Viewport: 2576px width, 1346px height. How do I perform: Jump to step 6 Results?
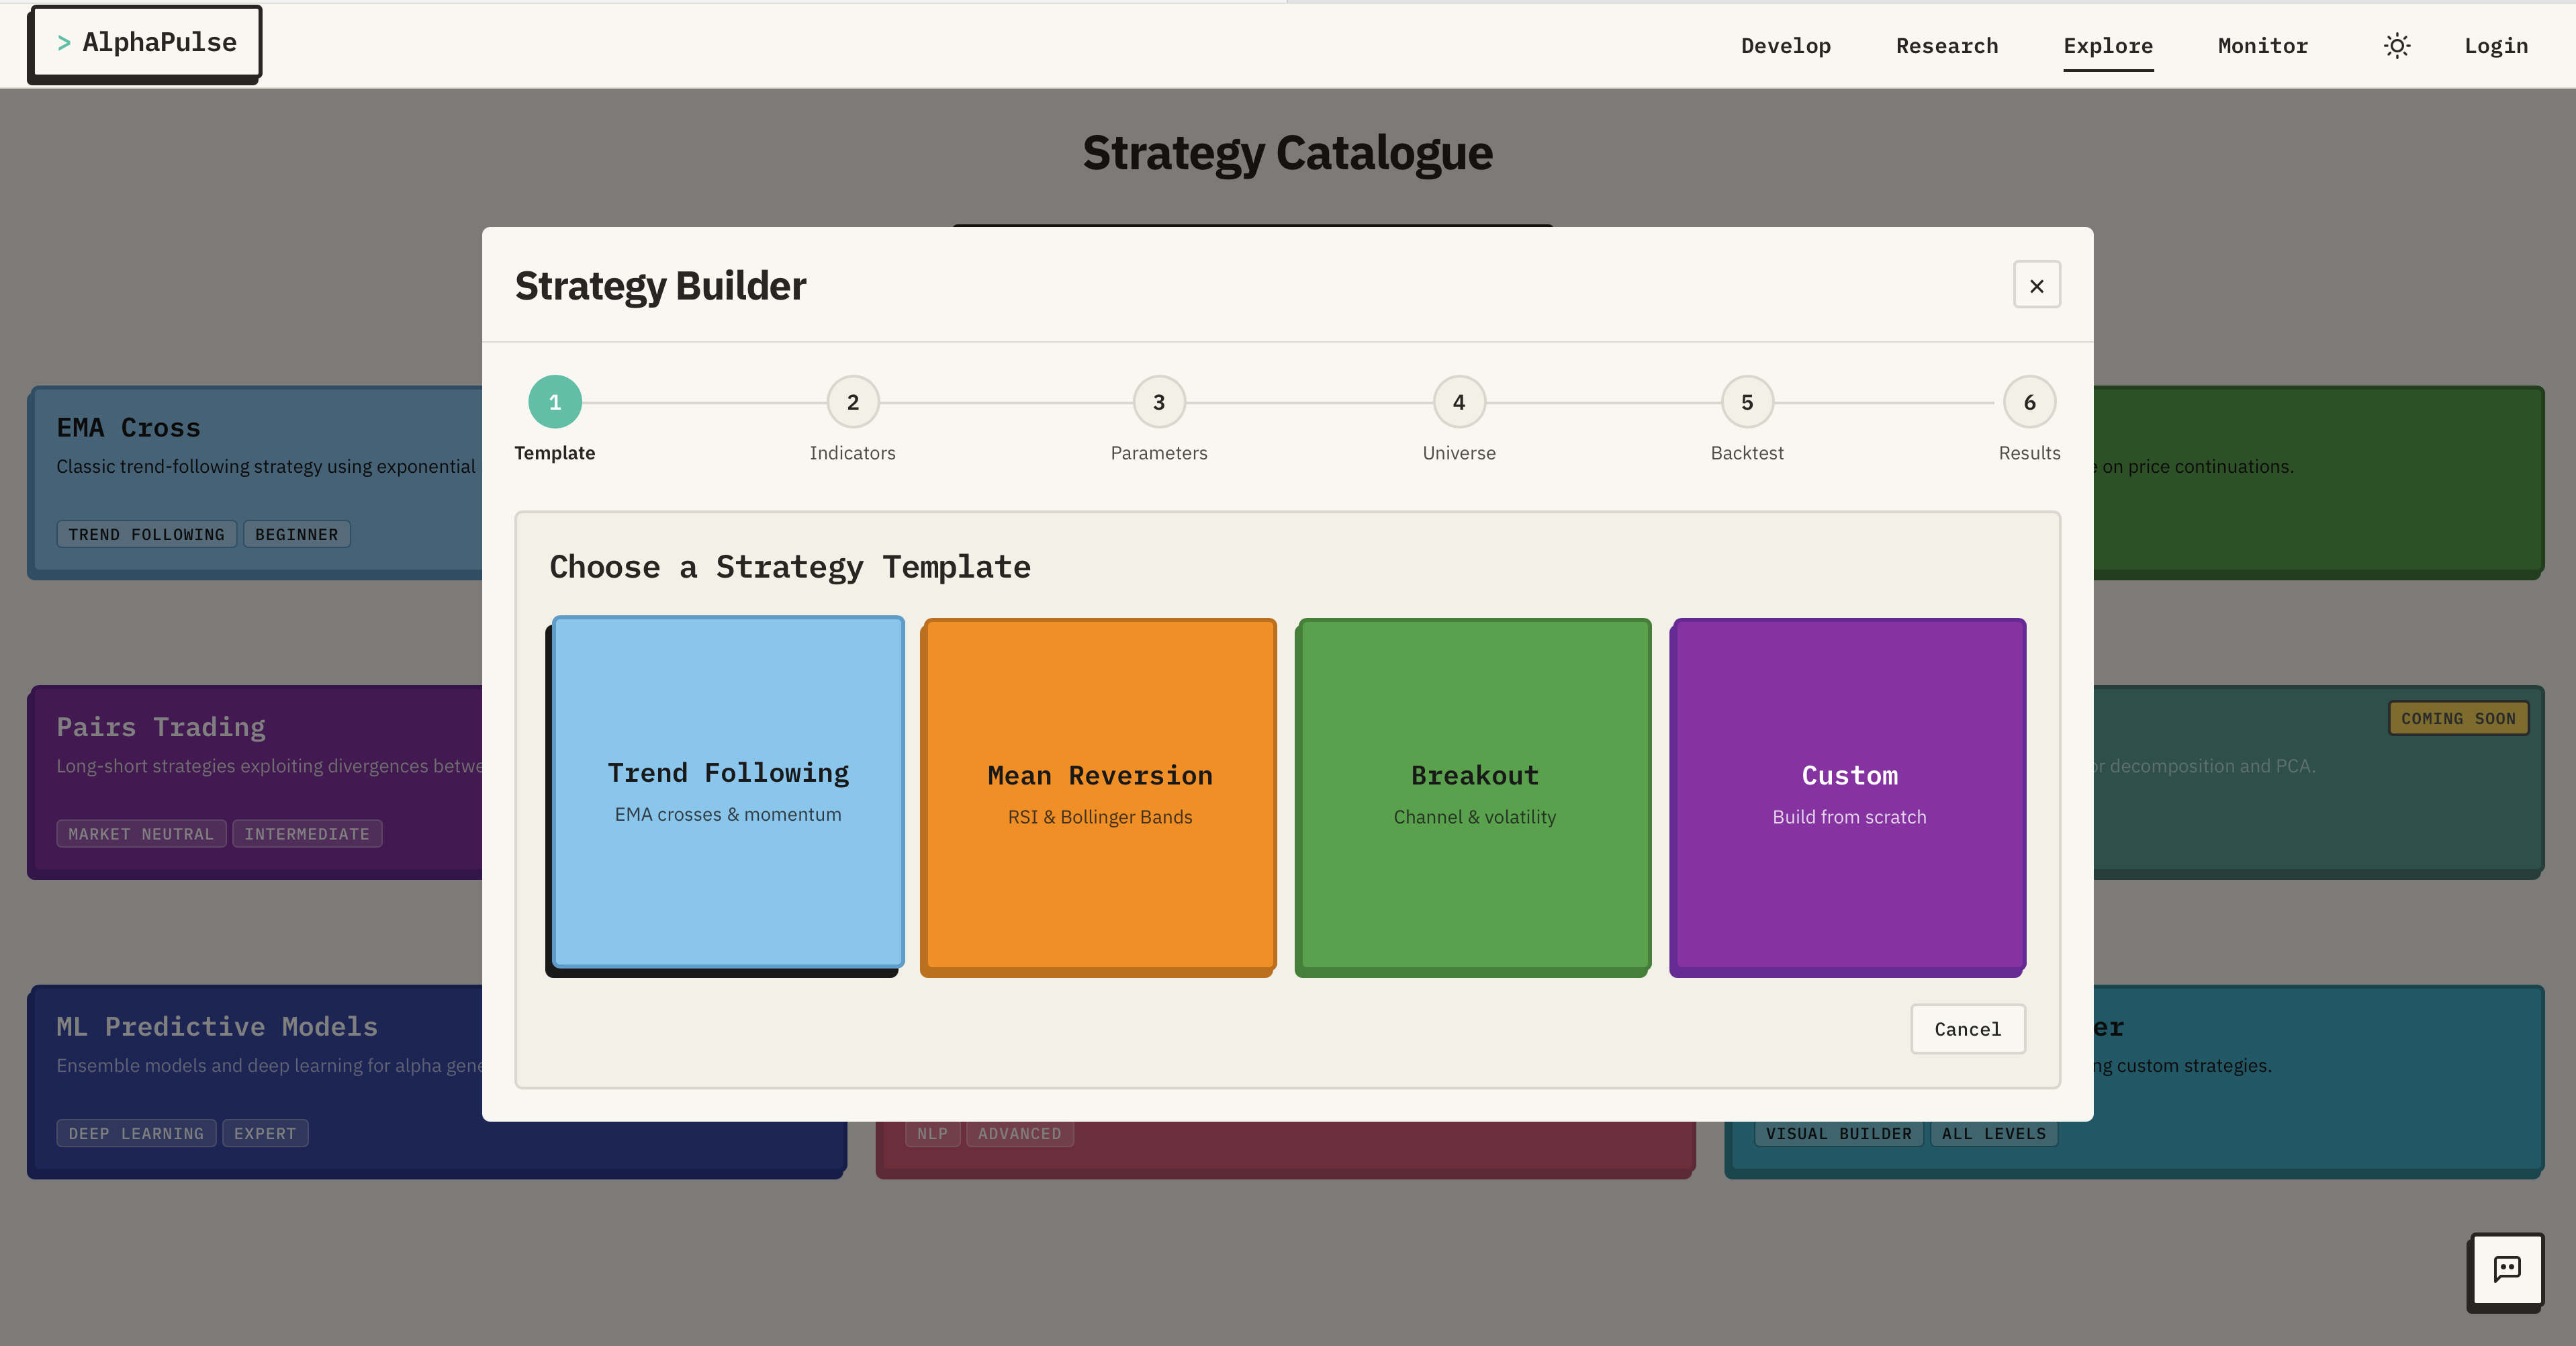[x=2029, y=402]
